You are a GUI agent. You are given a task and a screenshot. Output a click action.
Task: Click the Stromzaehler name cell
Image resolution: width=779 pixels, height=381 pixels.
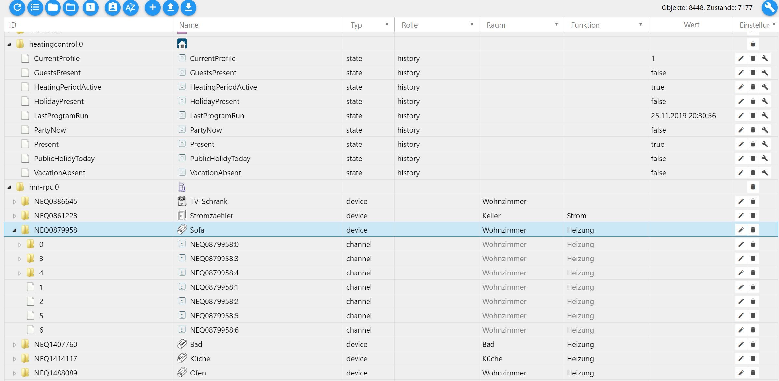(x=211, y=216)
